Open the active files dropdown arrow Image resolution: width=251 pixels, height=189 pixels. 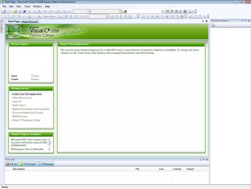203,21
